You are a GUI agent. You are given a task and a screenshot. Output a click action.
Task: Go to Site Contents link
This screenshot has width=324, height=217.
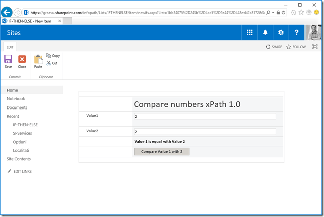pos(19,159)
